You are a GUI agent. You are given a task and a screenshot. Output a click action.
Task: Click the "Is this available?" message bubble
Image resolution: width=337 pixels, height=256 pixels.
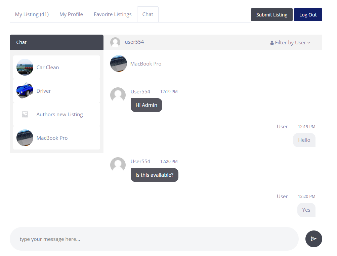click(154, 175)
